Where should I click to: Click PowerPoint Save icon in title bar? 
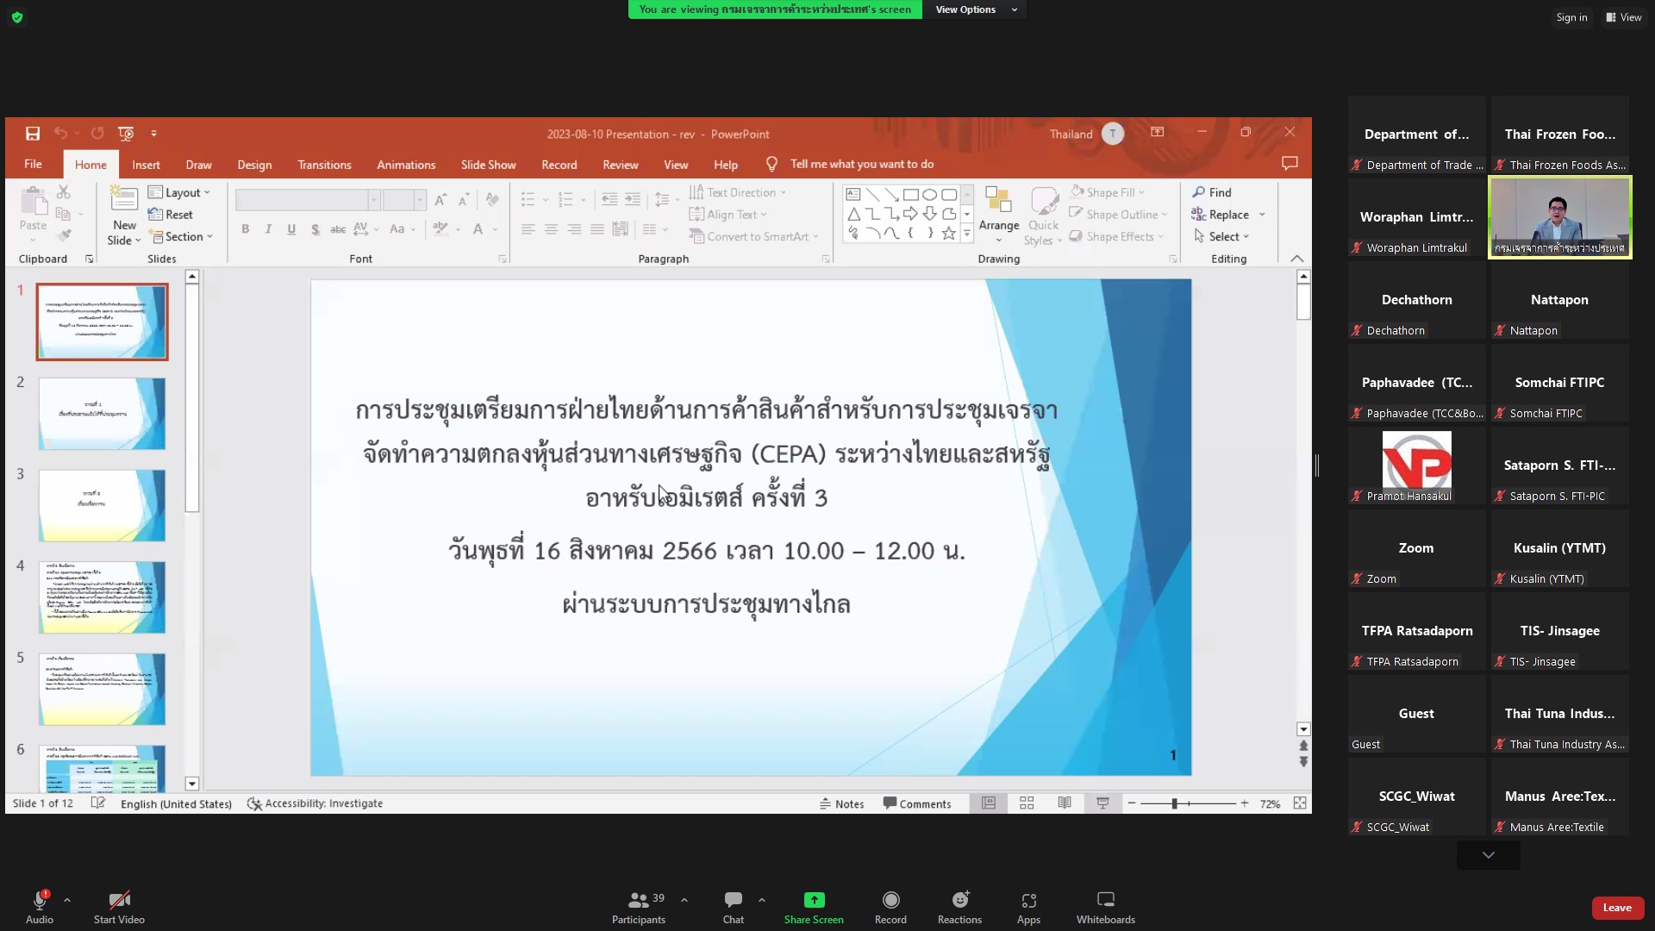(33, 134)
